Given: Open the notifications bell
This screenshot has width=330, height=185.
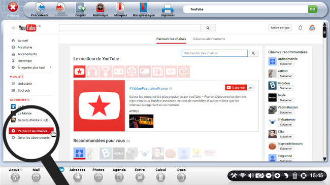Looking at the screenshot, I should point(301,28).
